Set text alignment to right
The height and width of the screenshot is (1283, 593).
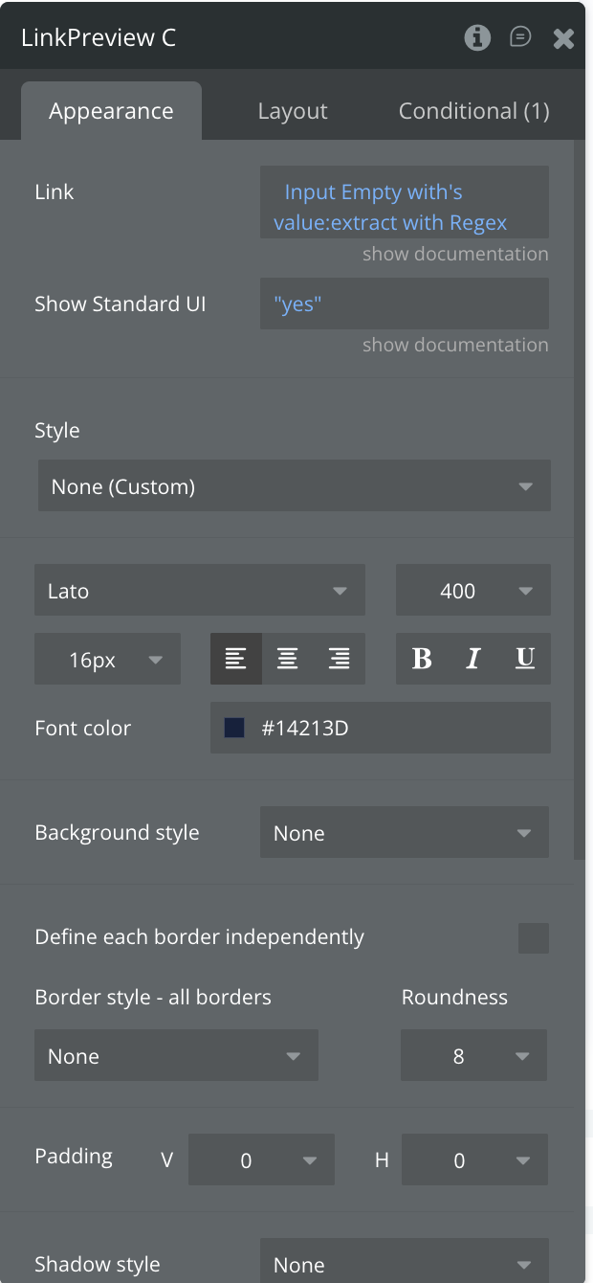339,659
